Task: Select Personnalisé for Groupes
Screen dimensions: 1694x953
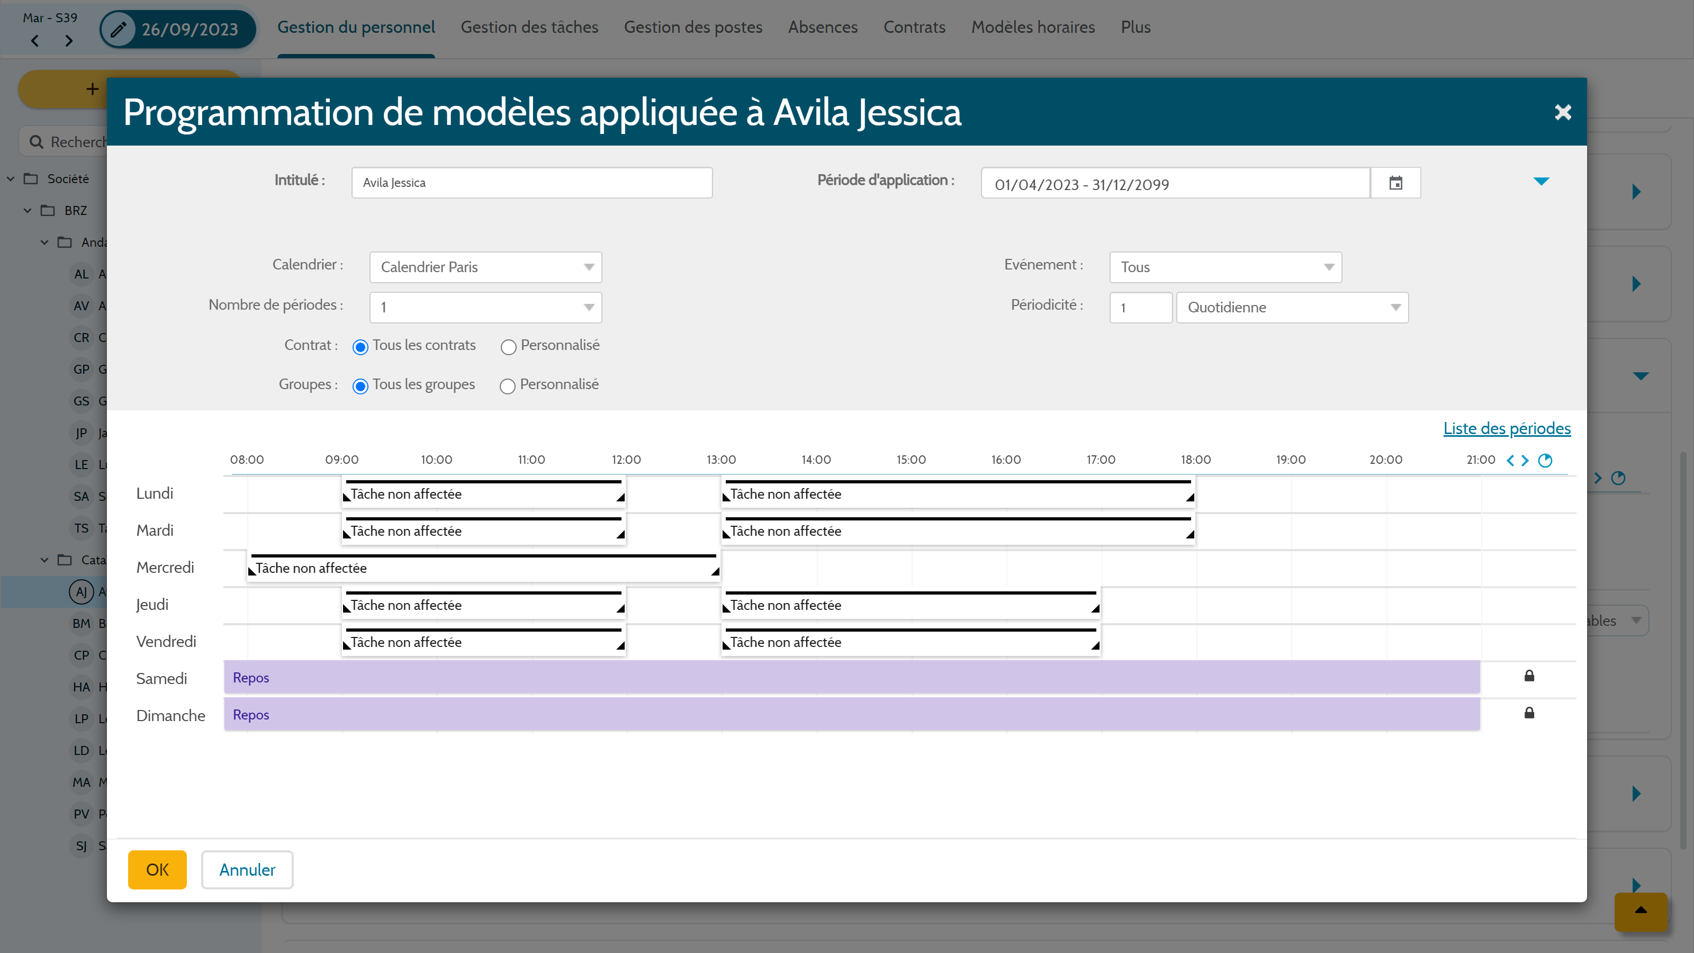Action: [507, 386]
